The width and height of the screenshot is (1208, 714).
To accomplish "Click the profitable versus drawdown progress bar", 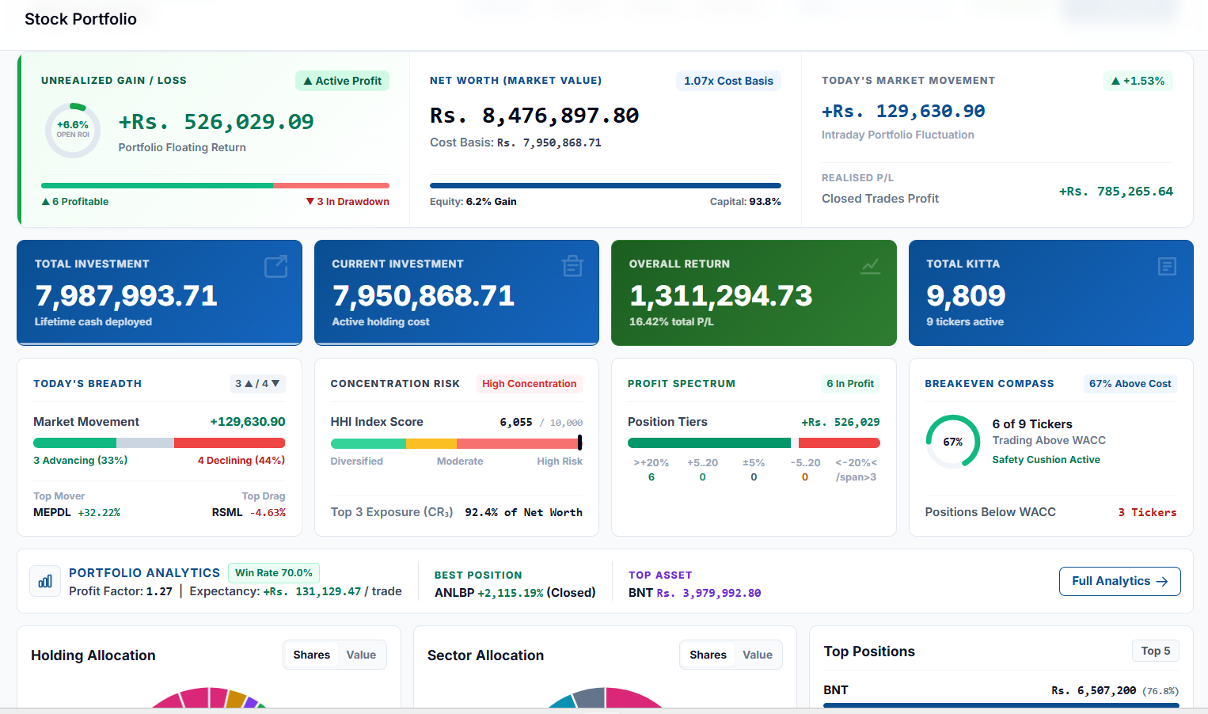I will pyautogui.click(x=215, y=186).
